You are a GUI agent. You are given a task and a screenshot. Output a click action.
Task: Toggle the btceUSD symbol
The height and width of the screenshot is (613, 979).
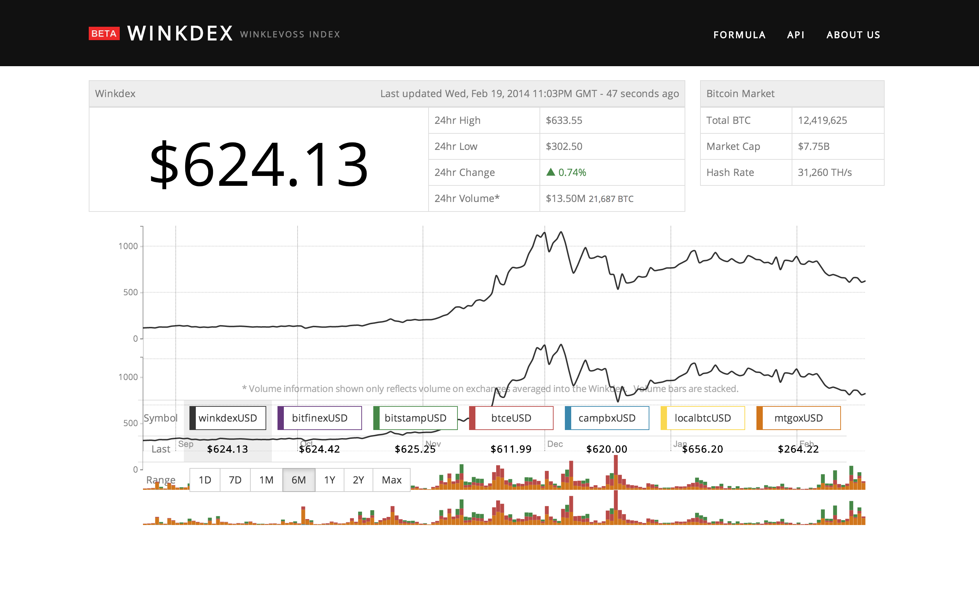tap(511, 418)
